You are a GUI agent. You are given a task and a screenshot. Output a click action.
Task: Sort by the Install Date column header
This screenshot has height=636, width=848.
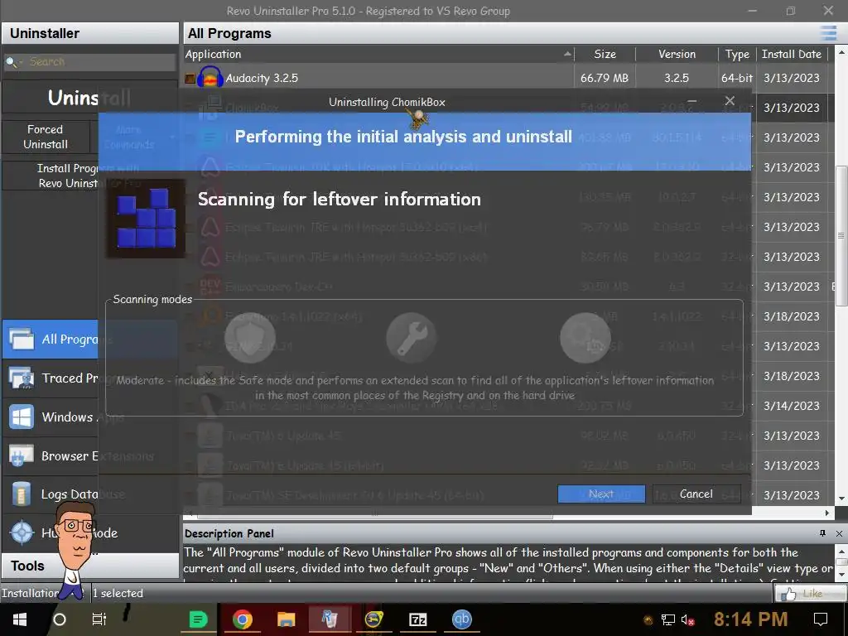(x=791, y=54)
